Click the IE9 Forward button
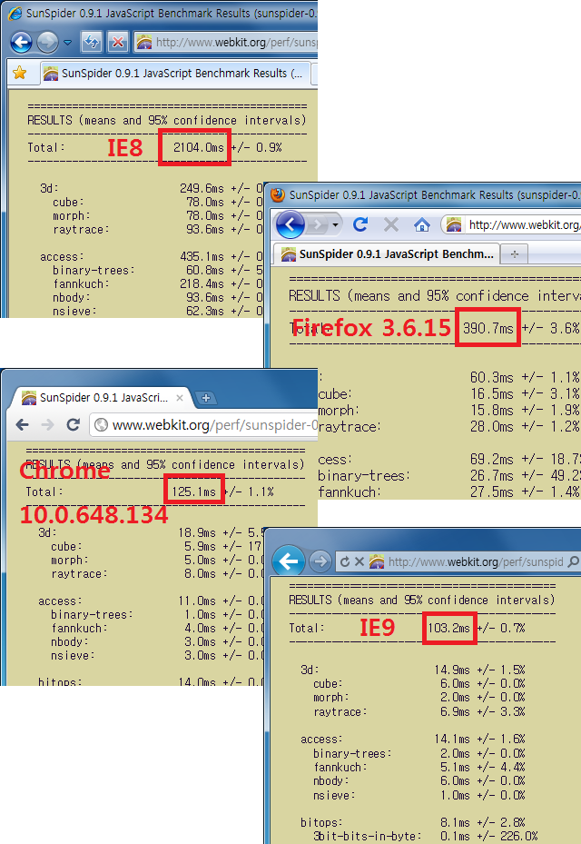Screen dimensions: 581x844 pos(320,562)
